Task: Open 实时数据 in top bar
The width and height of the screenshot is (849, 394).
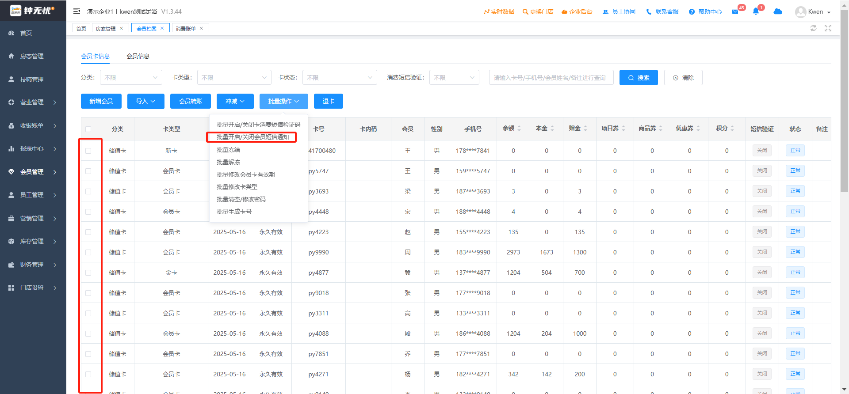Action: 499,11
